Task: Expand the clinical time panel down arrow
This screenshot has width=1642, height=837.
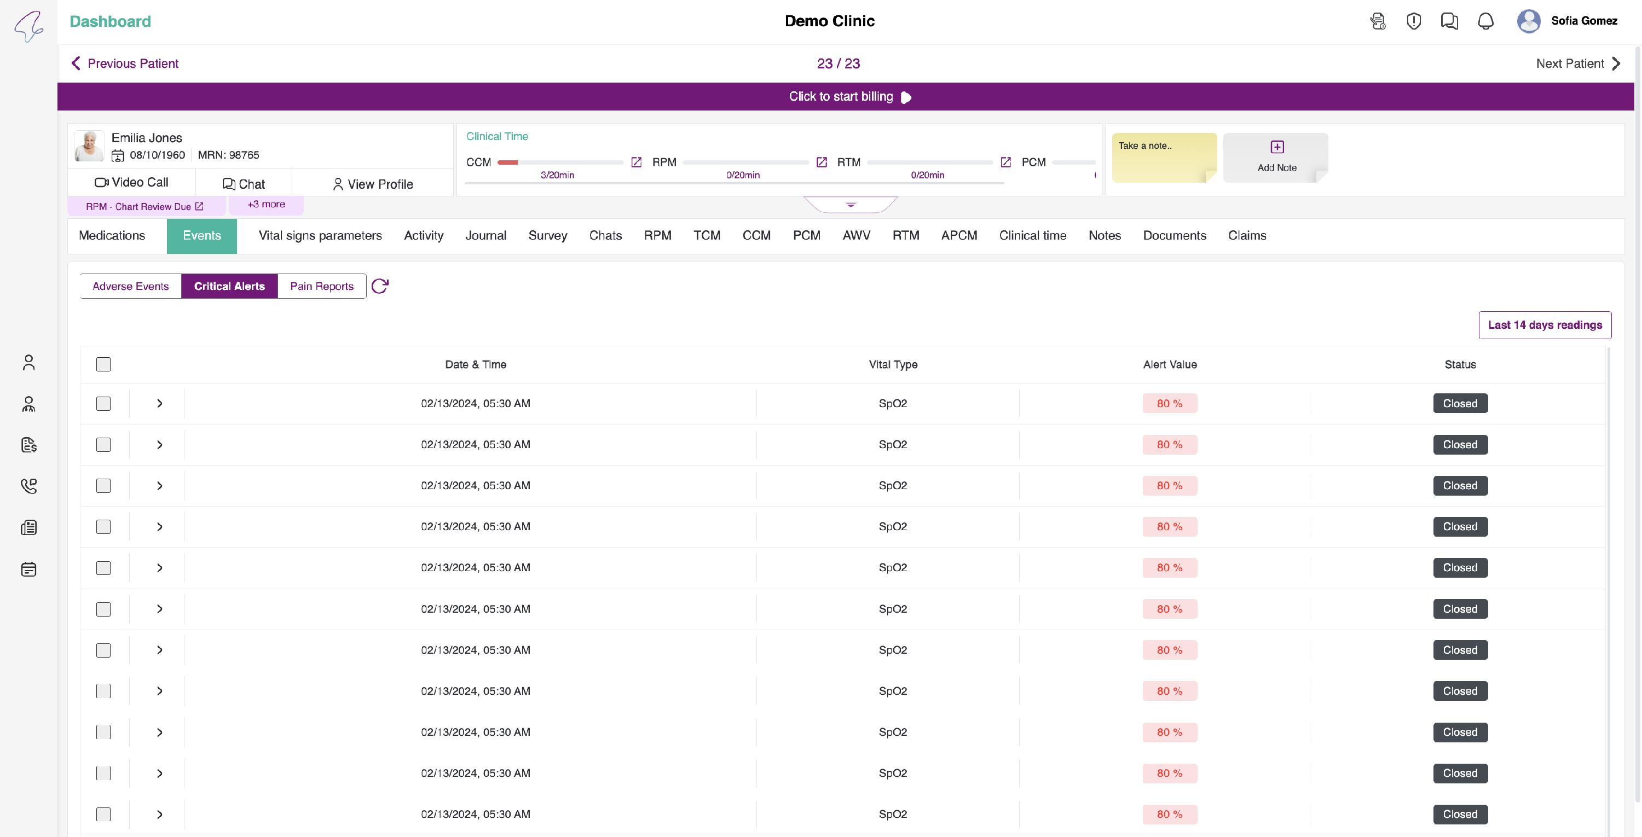Action: pos(851,205)
